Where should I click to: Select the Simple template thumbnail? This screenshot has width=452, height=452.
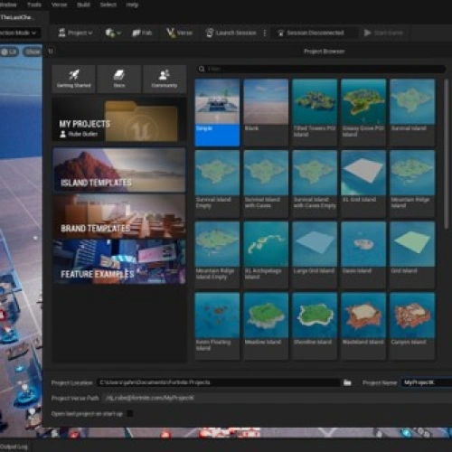point(217,112)
